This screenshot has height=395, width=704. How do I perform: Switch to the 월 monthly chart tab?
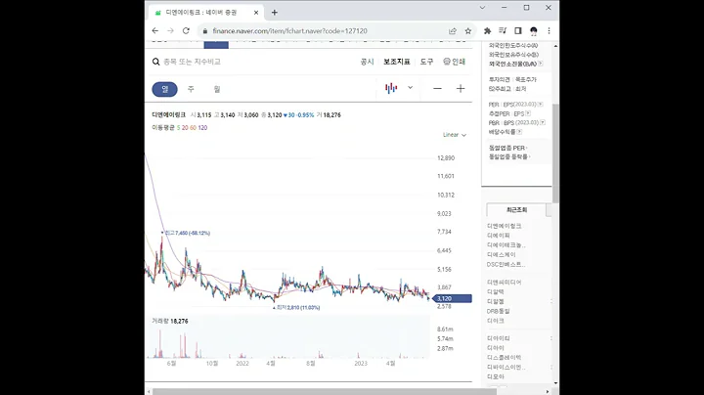pyautogui.click(x=217, y=89)
